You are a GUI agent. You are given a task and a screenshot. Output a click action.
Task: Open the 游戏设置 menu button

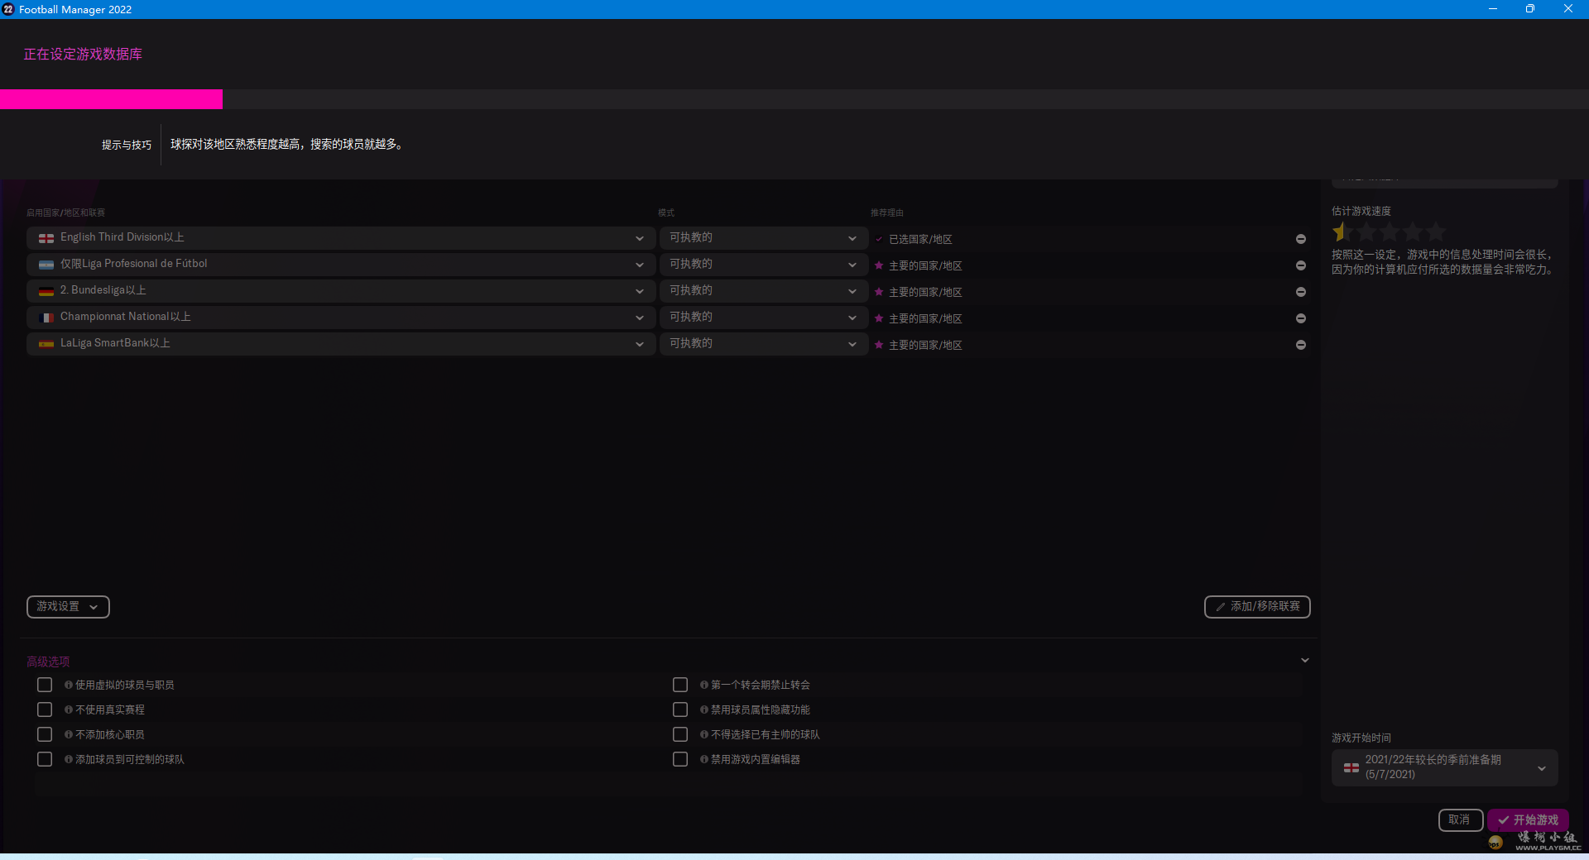[68, 607]
